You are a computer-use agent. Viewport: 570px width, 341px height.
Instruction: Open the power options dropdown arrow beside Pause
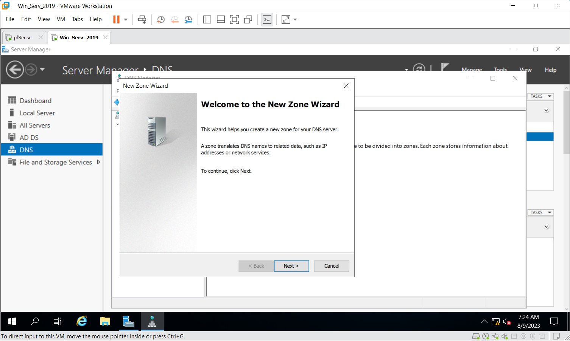coord(126,19)
